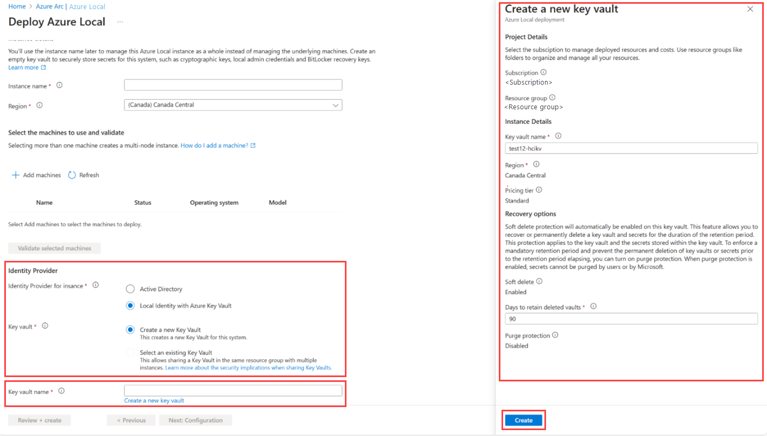
Task: Click the info icon beside left-form Key vault name
Action: pyautogui.click(x=61, y=391)
